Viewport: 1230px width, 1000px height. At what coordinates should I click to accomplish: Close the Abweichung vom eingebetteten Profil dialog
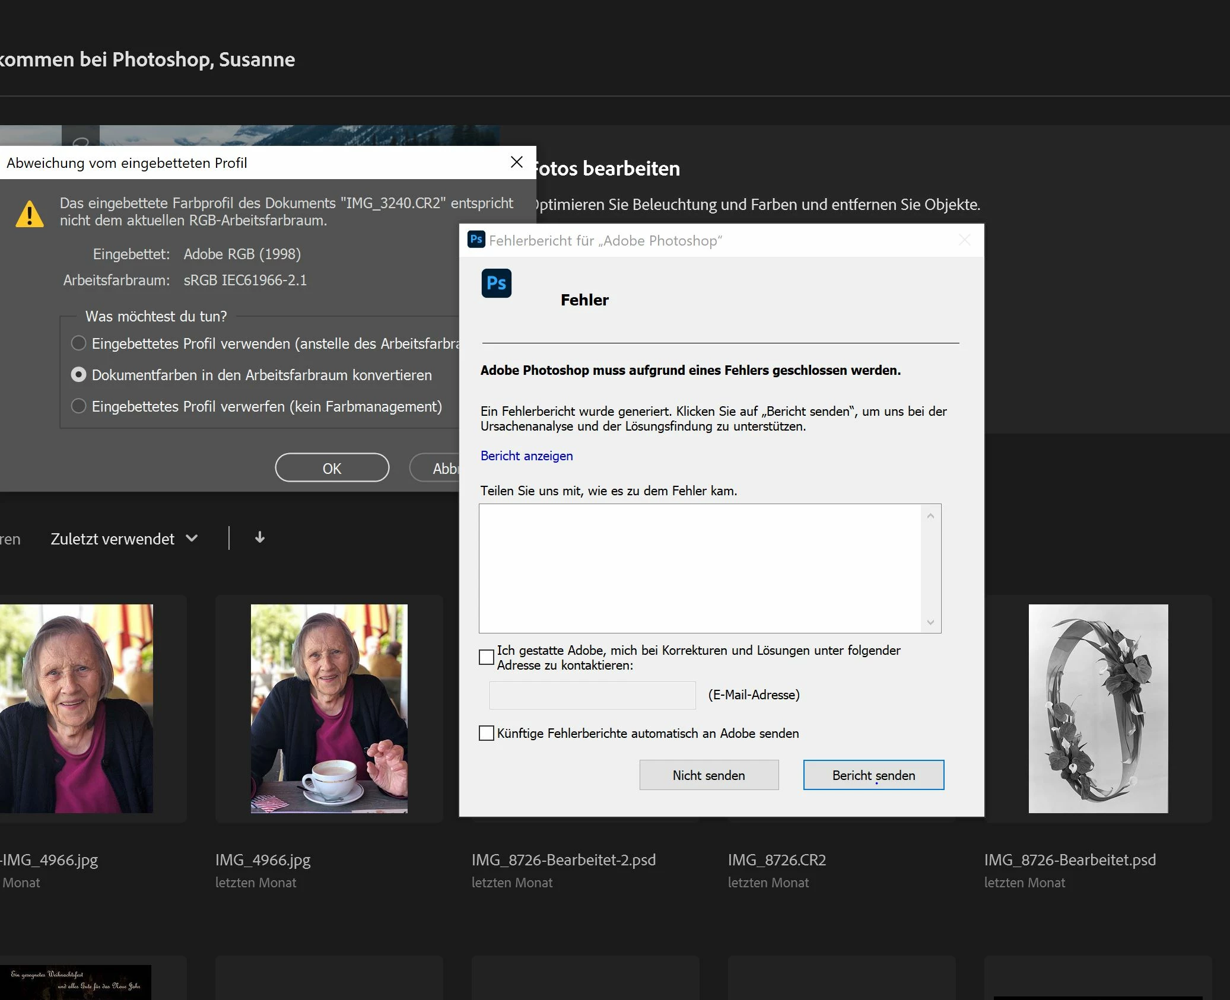[x=516, y=162]
